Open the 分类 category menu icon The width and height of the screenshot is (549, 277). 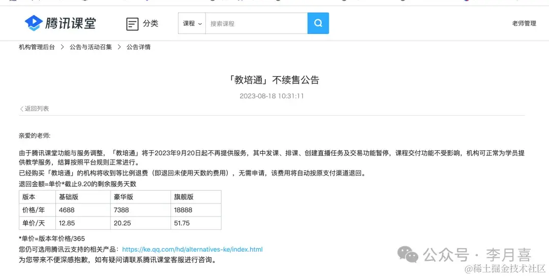[x=132, y=24]
